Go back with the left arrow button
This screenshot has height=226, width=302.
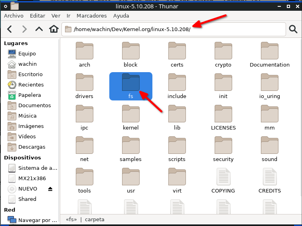coord(10,29)
